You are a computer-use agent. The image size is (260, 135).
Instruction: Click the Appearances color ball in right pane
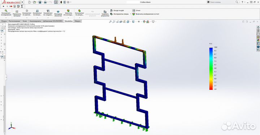(x=258, y=40)
